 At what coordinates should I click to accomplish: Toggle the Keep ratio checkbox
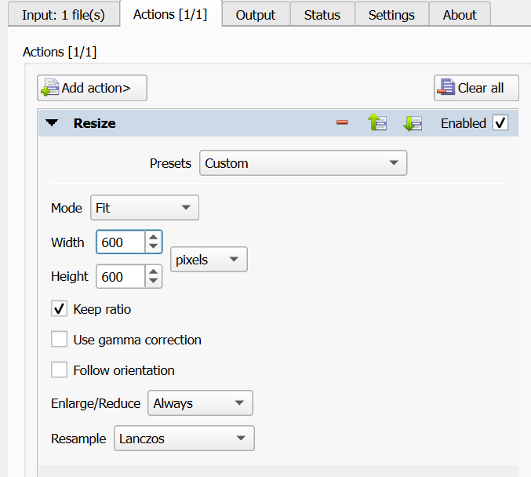point(59,309)
